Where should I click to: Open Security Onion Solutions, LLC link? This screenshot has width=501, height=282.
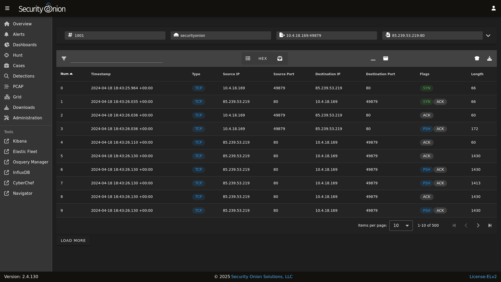[x=262, y=277]
